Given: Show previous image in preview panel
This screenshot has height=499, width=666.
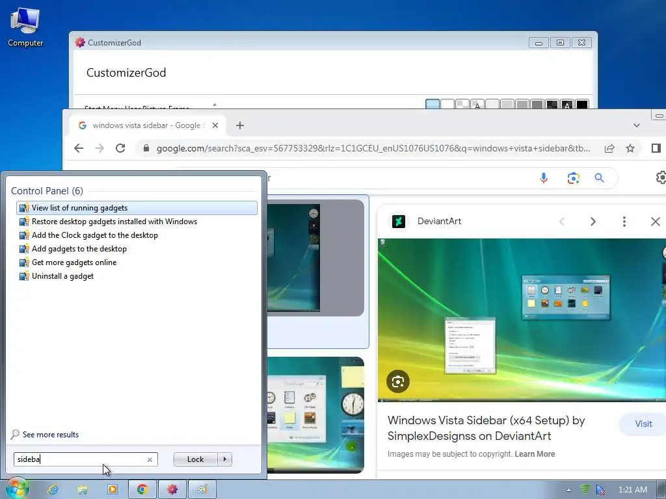Looking at the screenshot, I should (x=562, y=222).
